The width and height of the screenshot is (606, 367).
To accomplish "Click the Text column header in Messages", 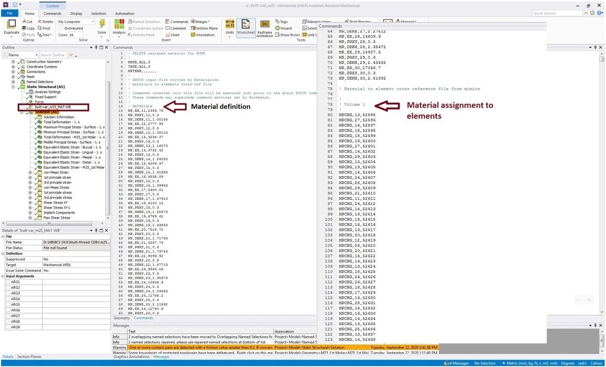I will click(x=200, y=331).
